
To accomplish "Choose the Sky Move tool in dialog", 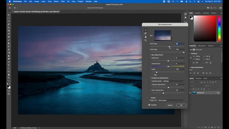I will tap(146, 30).
